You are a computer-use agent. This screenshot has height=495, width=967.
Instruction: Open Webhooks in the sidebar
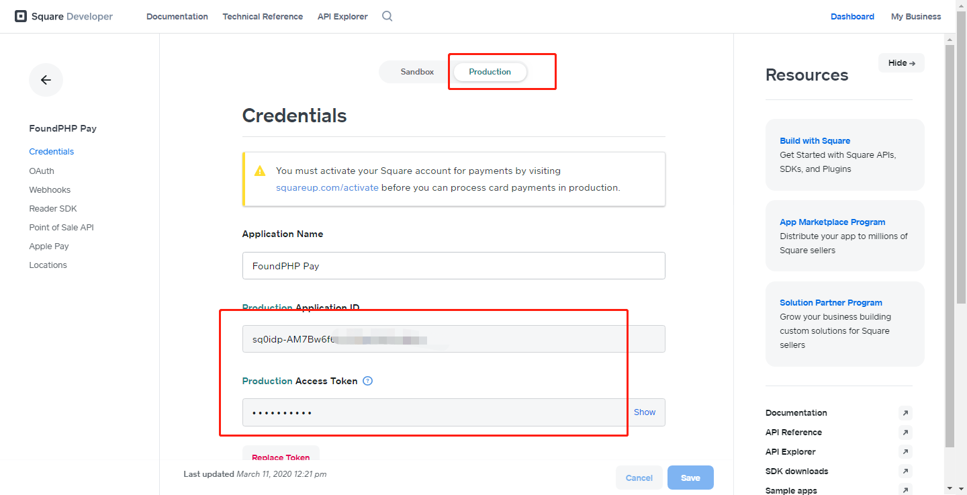pyautogui.click(x=50, y=190)
